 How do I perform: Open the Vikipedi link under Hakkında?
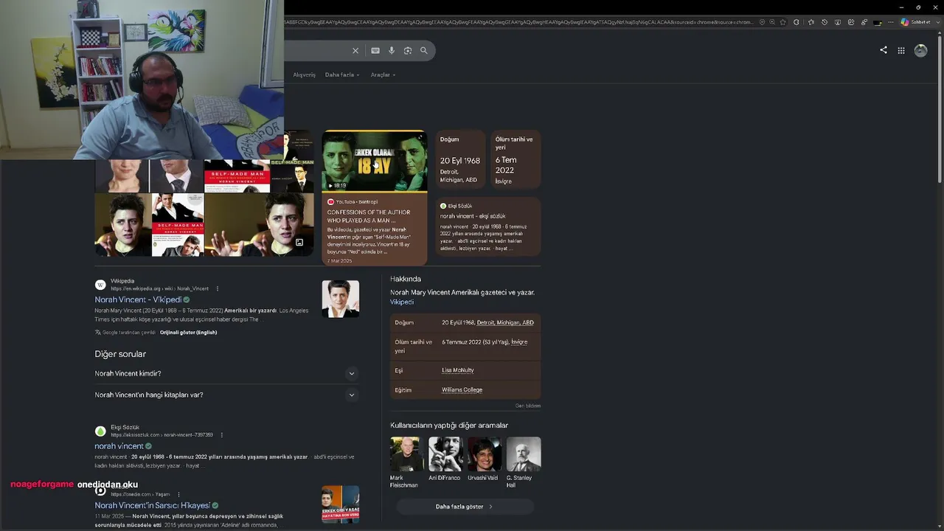pyautogui.click(x=402, y=302)
